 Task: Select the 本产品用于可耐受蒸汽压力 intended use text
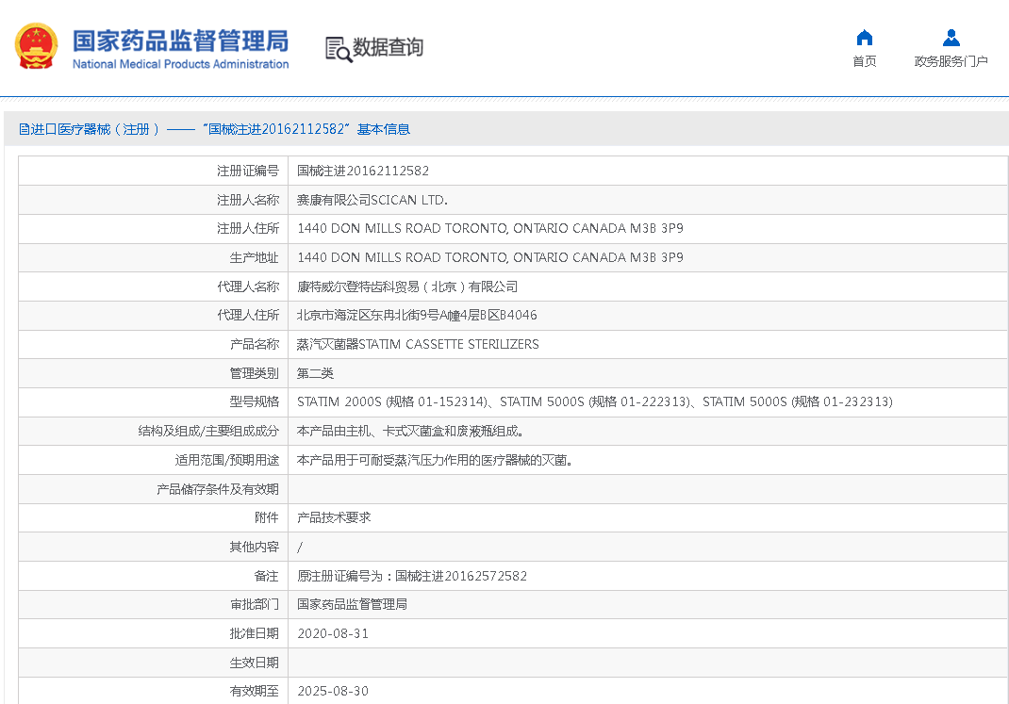click(x=435, y=460)
